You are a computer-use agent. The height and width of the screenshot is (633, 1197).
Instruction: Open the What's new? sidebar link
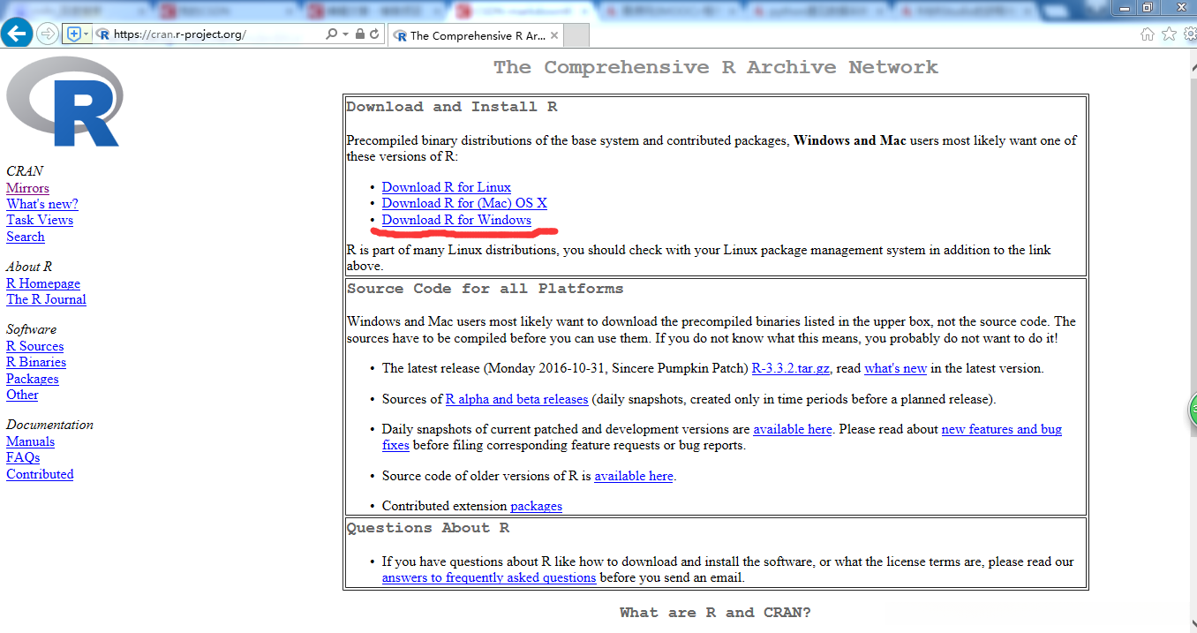(42, 204)
